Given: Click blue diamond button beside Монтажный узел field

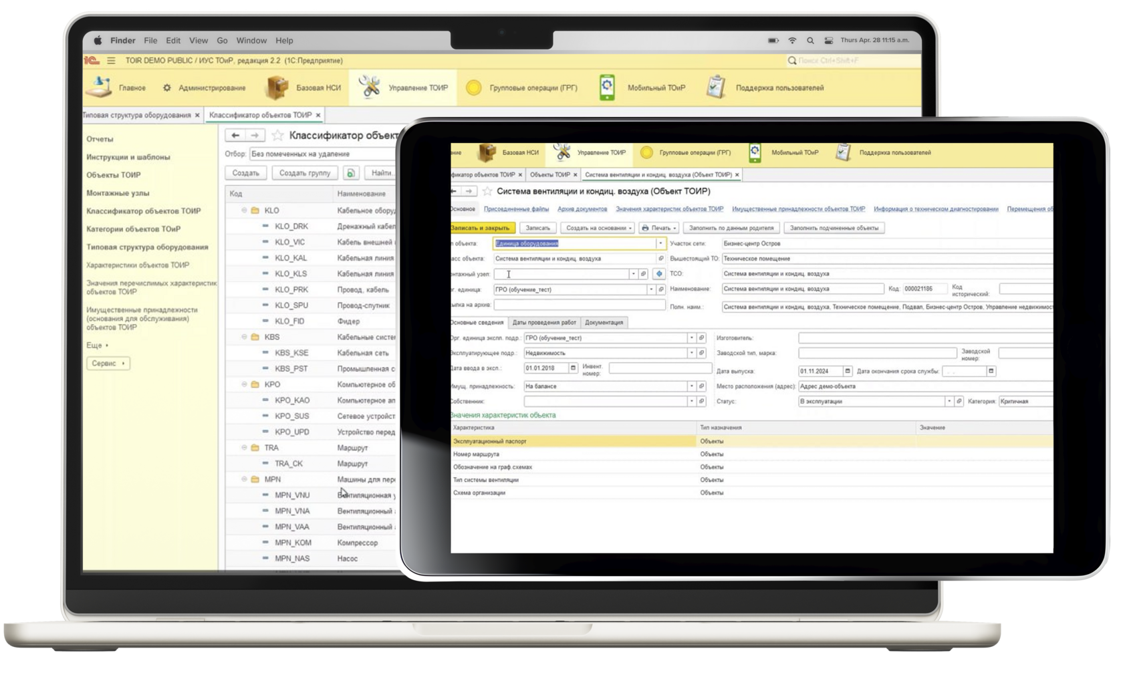Looking at the screenshot, I should [659, 274].
